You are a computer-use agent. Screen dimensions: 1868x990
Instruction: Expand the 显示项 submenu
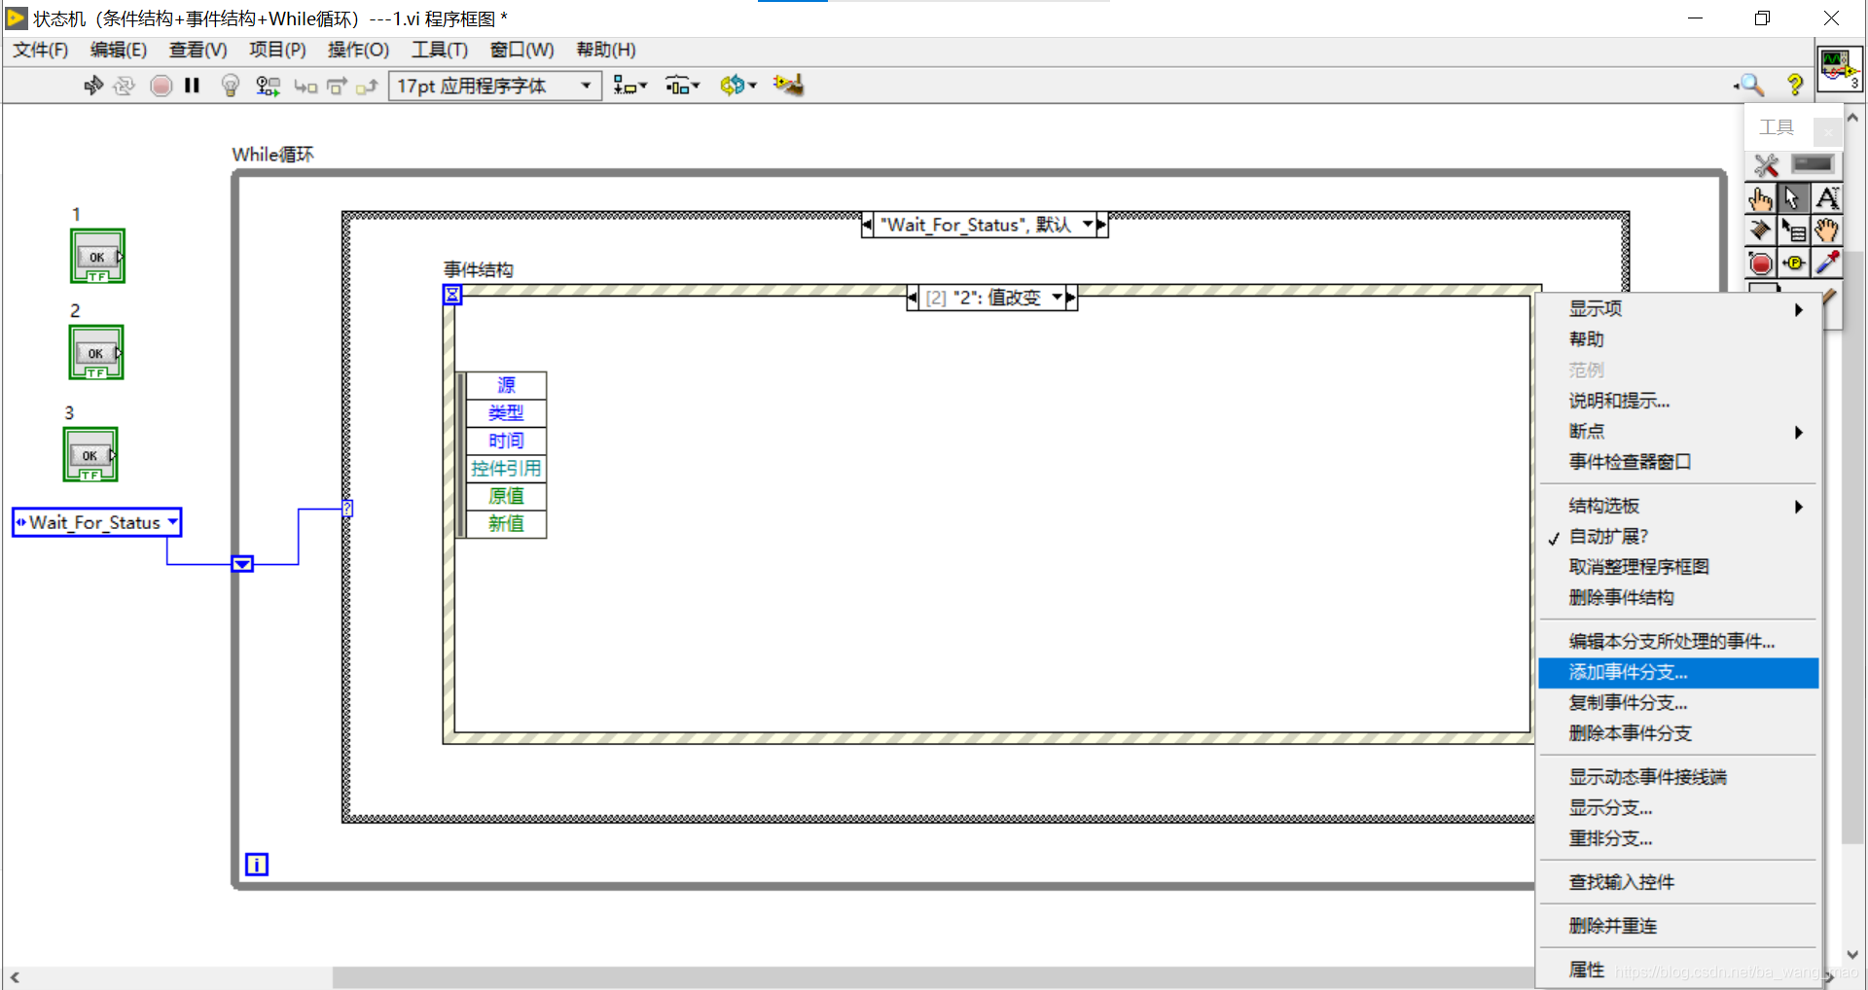[x=1678, y=309]
